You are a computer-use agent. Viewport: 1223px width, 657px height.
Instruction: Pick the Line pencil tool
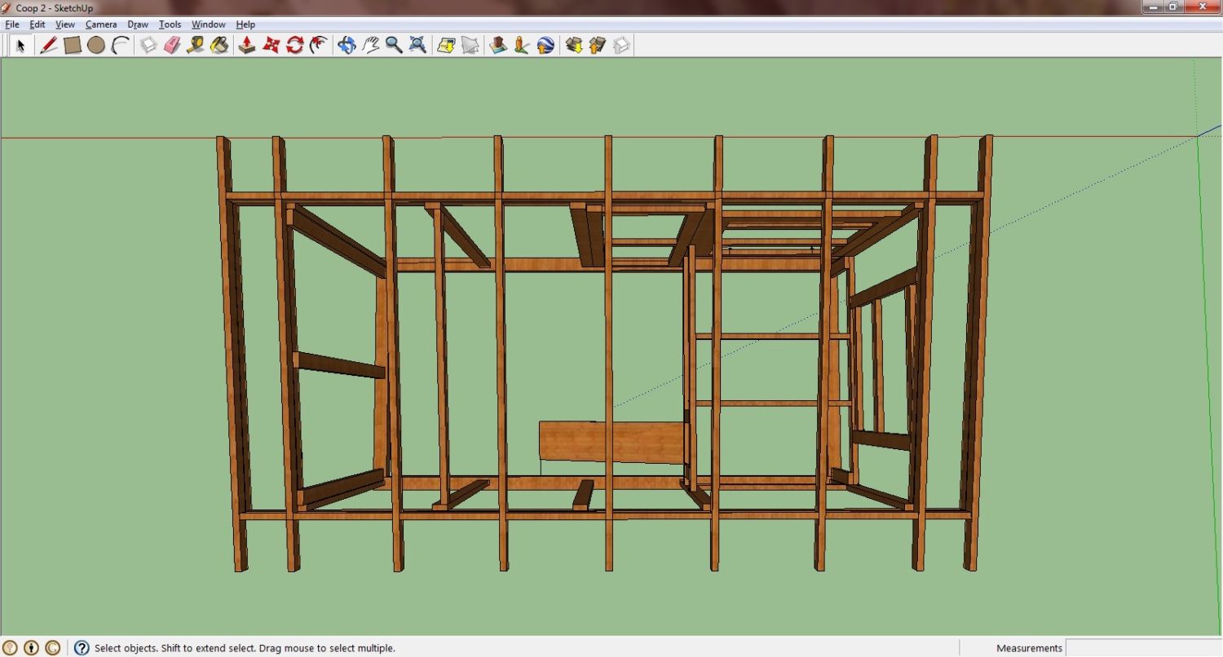(x=48, y=46)
